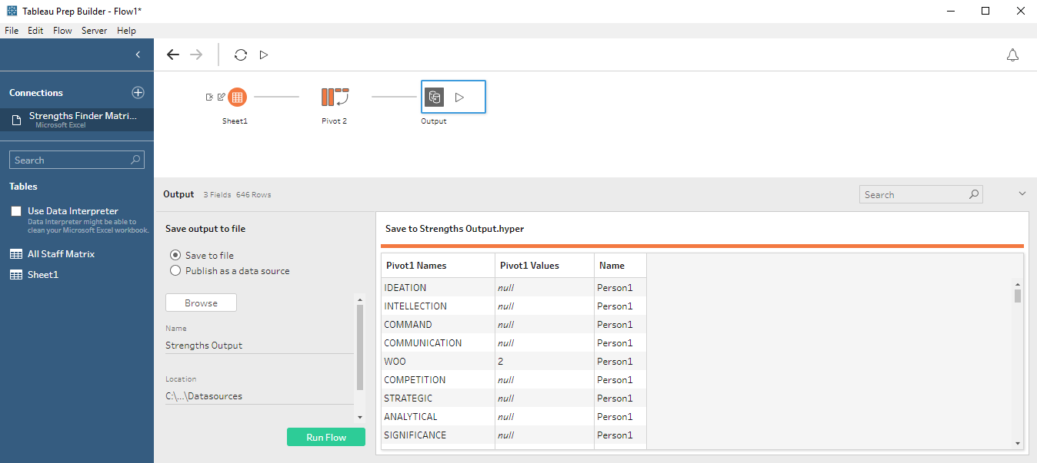Open the File menu
Image resolution: width=1037 pixels, height=463 pixels.
point(12,31)
